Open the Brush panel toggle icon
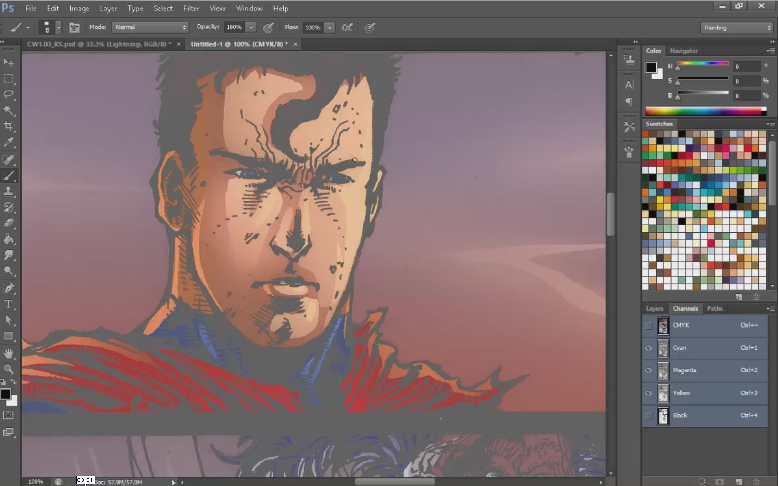The width and height of the screenshot is (778, 486). (x=74, y=27)
